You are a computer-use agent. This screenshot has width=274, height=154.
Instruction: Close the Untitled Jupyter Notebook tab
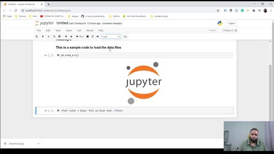pos(42,4)
